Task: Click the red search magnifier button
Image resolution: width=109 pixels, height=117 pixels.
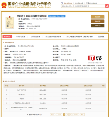Action: click(x=107, y=6)
